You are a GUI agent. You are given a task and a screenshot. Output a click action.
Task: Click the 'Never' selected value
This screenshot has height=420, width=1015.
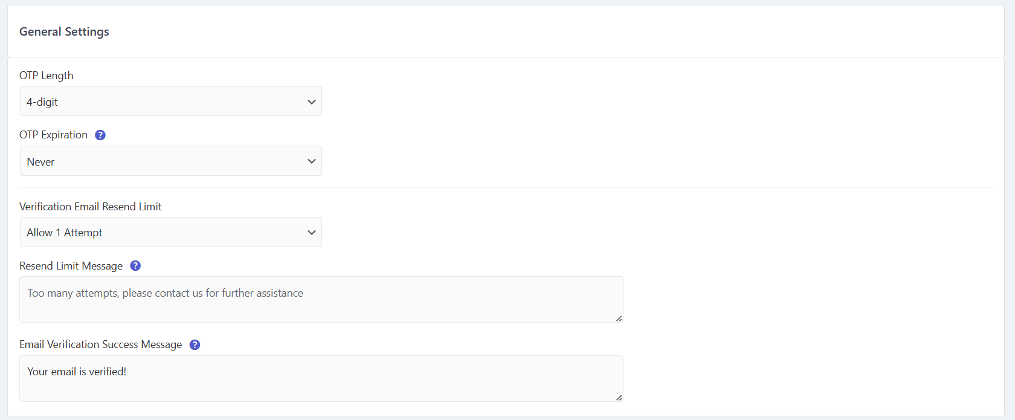point(40,162)
